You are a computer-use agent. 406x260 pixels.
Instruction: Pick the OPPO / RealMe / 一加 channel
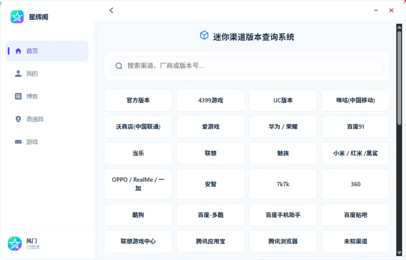(x=138, y=184)
